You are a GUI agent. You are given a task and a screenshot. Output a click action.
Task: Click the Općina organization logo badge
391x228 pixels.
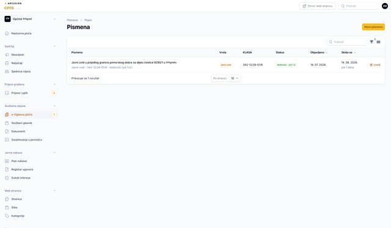7,19
